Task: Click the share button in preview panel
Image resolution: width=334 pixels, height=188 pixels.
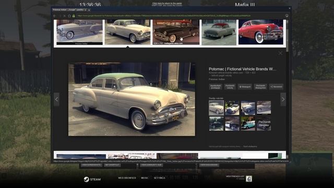Action: click(276, 87)
